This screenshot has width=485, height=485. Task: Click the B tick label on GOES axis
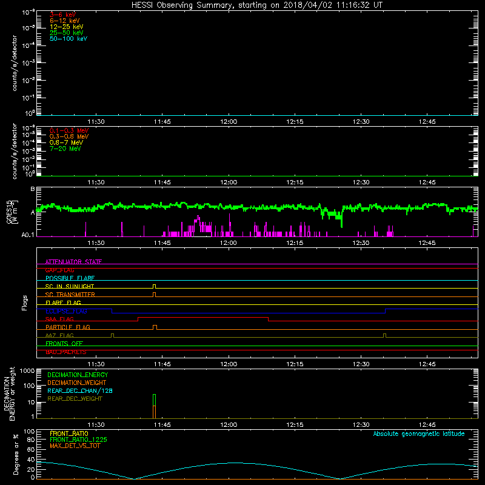(33, 189)
